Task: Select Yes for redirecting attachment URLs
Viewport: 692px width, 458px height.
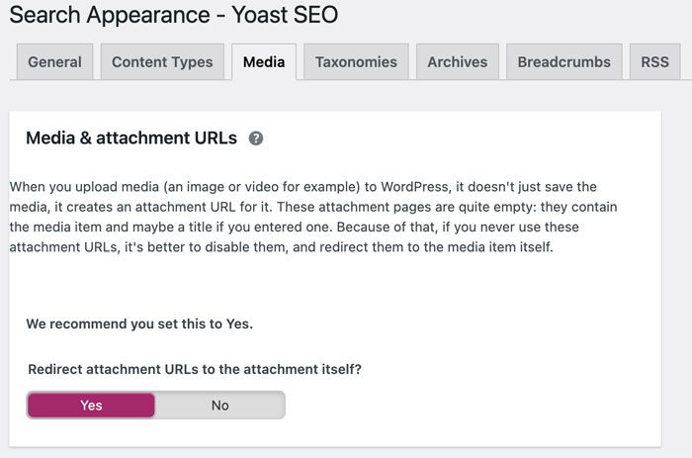Action: coord(91,405)
